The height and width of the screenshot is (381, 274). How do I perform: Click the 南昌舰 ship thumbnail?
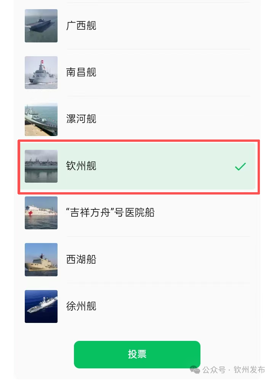click(x=41, y=73)
